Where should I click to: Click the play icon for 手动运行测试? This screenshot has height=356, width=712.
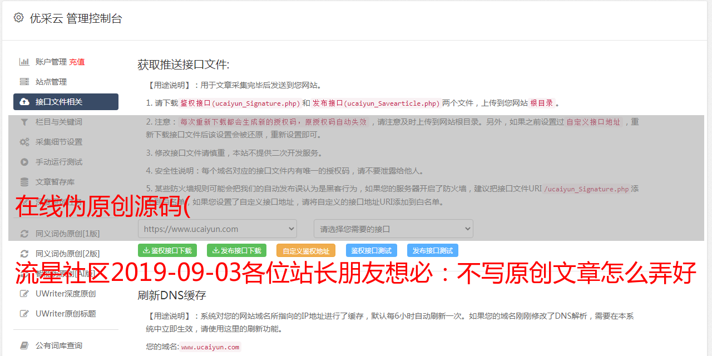(24, 162)
